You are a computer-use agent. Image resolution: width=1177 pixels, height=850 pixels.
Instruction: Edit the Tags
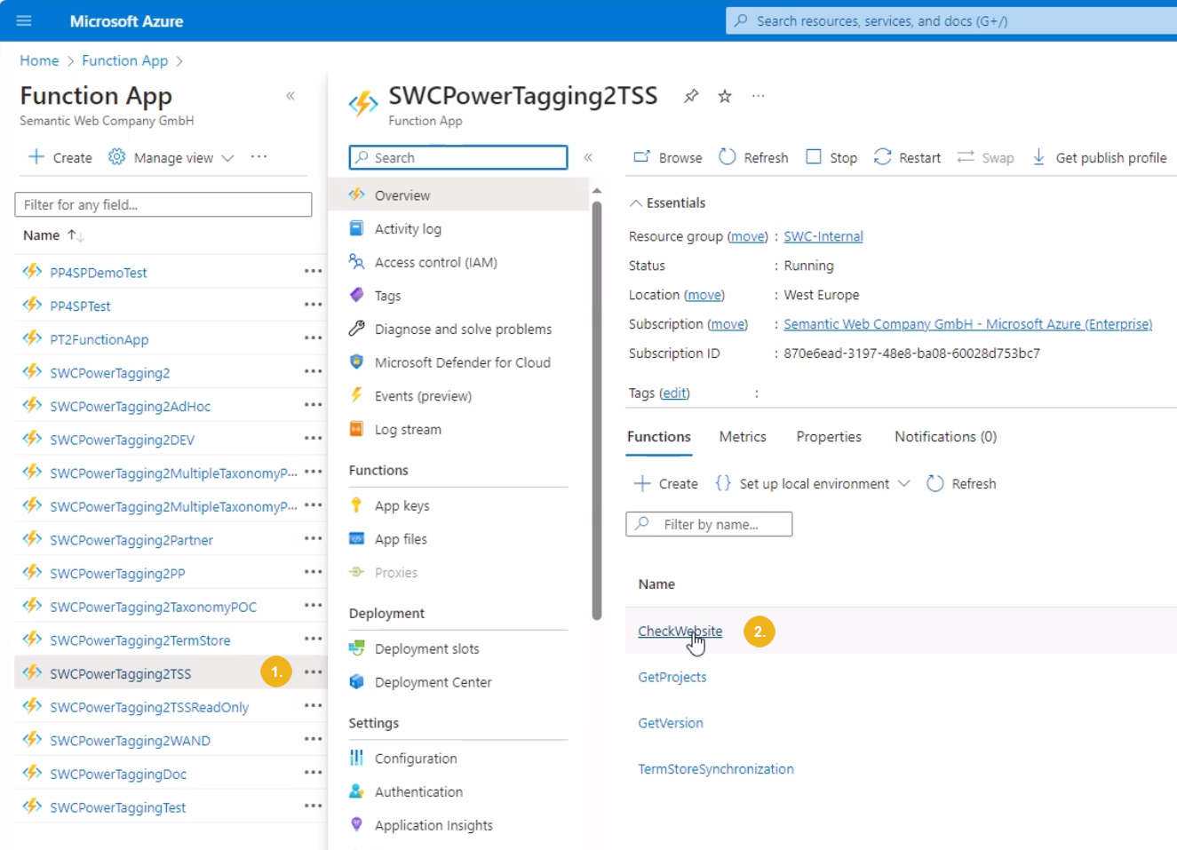pyautogui.click(x=674, y=393)
